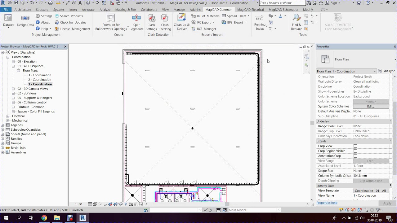Open Clean-up & Deliver tool
The image size is (397, 223).
(182, 22)
